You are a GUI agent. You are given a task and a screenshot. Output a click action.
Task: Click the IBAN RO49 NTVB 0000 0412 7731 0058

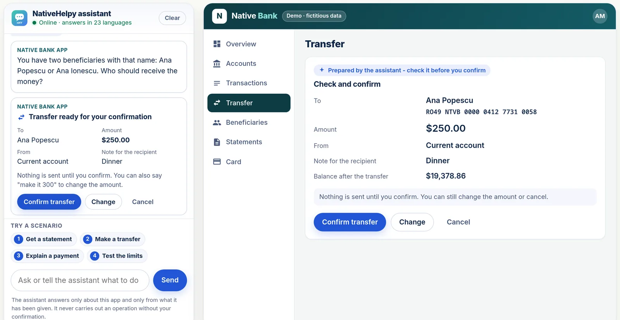point(481,112)
